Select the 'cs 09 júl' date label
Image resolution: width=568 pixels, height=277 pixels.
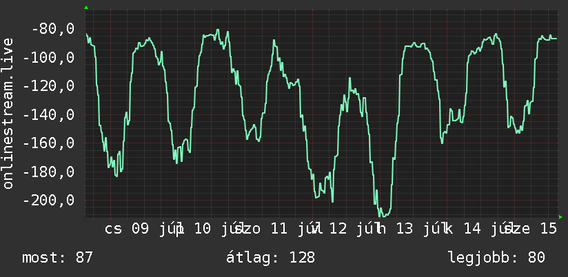coord(144,229)
